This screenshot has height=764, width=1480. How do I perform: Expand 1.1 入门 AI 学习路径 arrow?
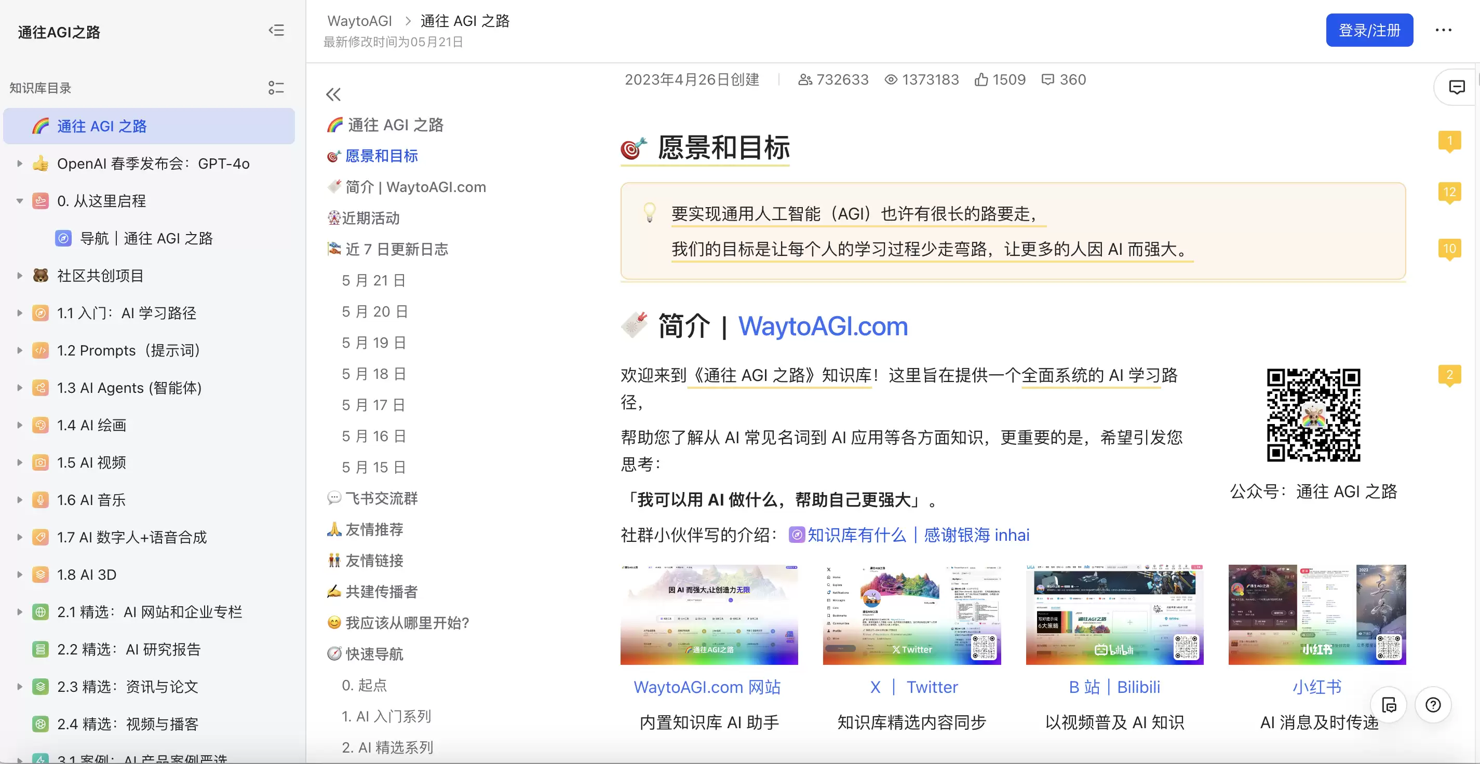20,312
